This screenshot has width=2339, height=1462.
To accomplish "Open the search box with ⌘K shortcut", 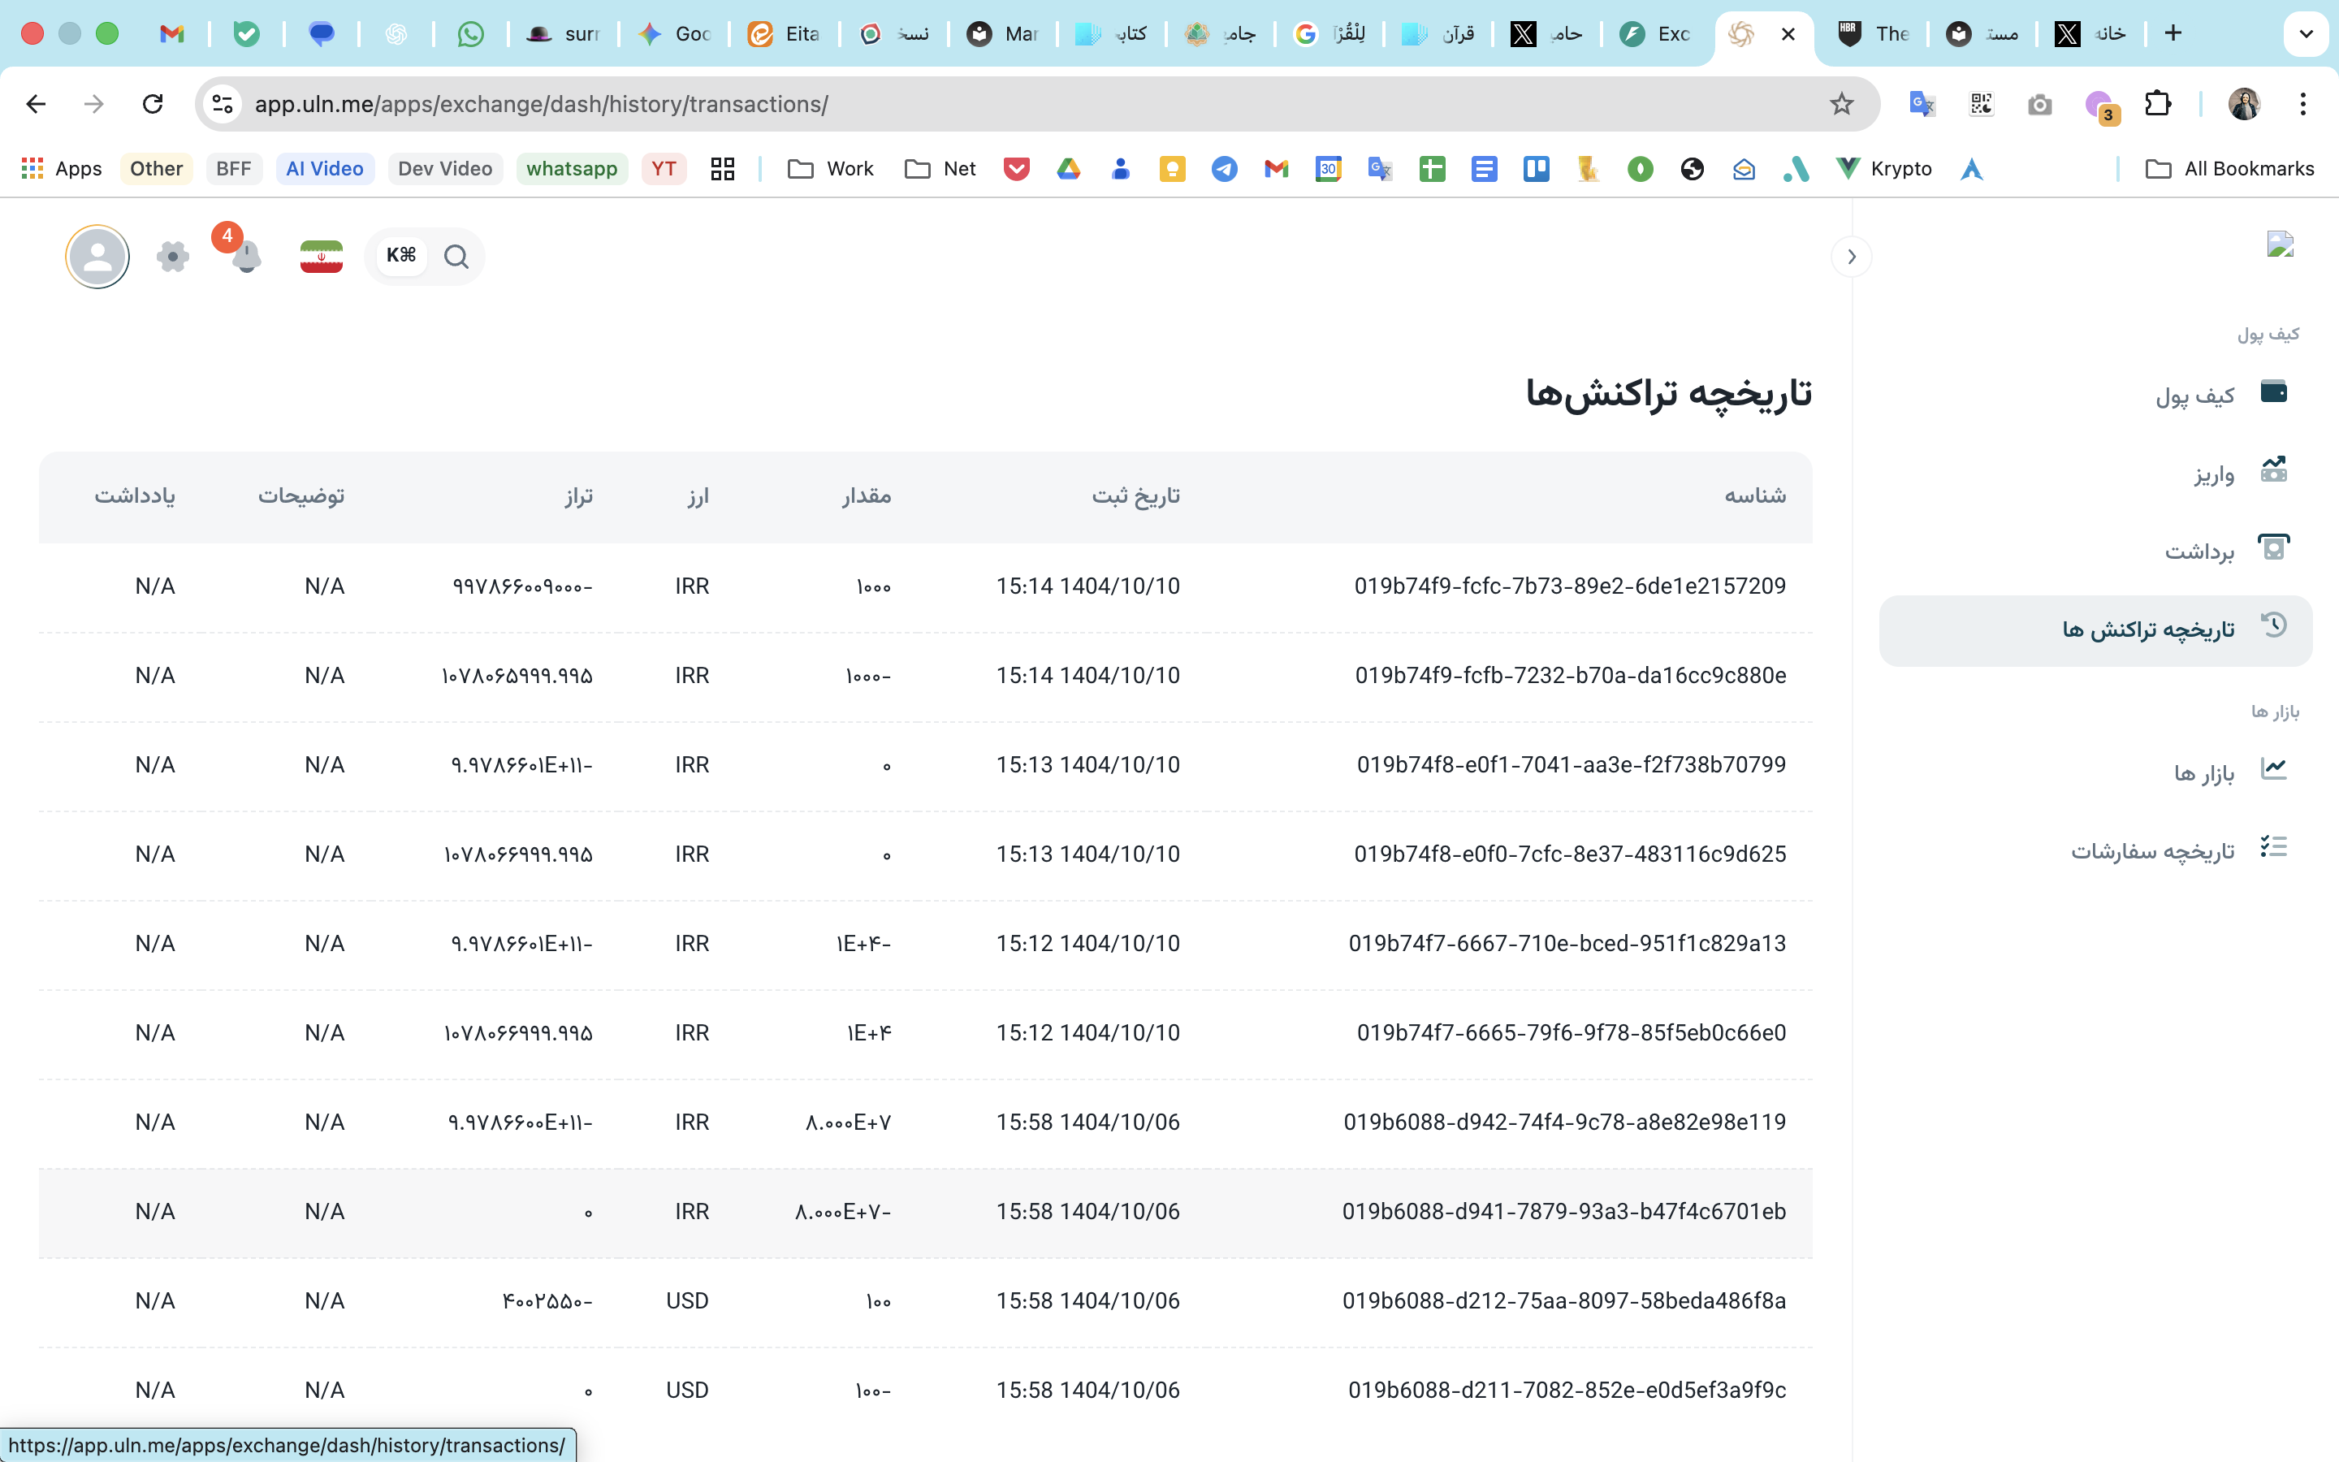I will click(x=424, y=256).
